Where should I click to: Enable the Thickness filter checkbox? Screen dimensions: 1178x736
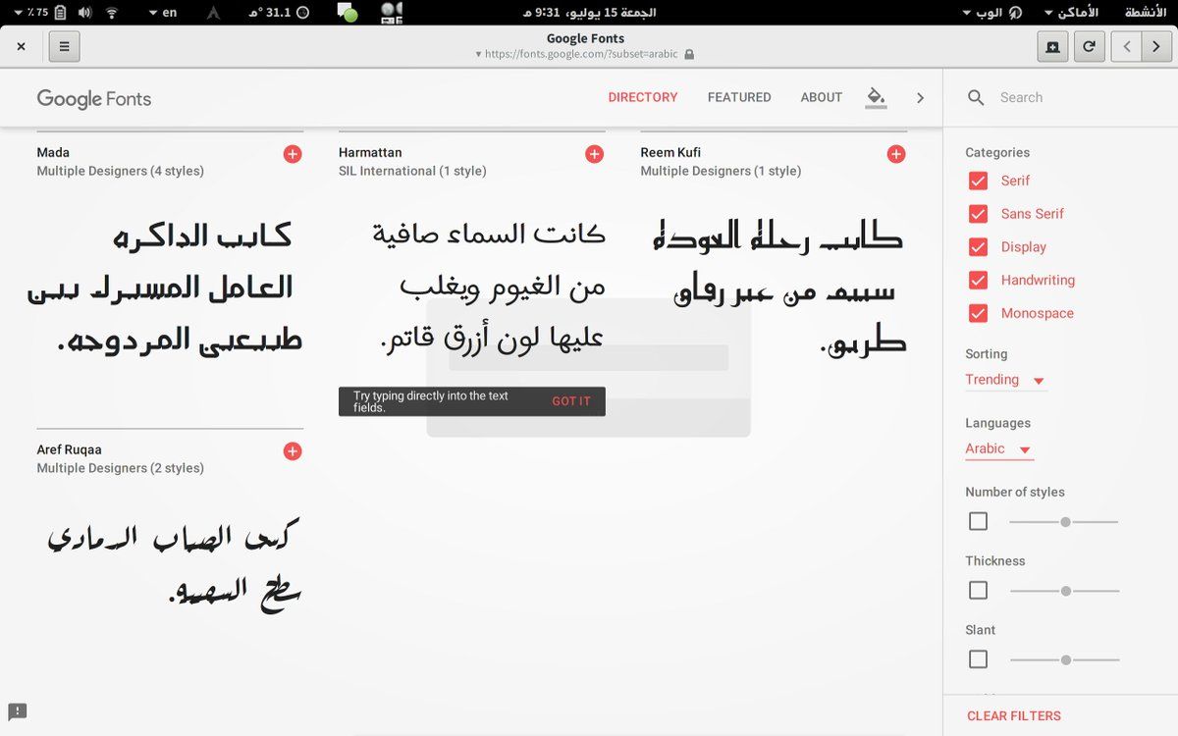point(978,590)
